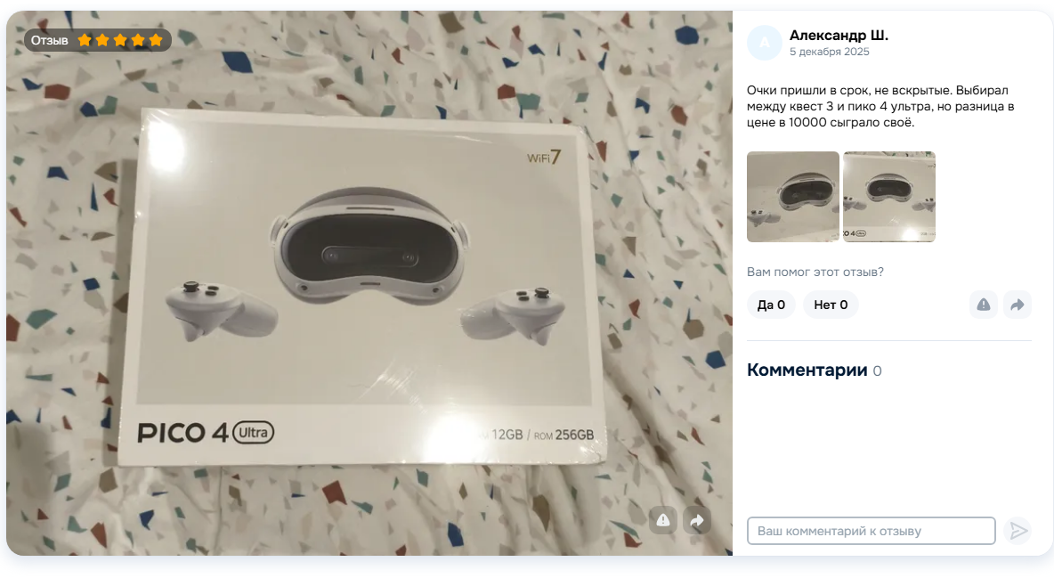Open the first review photo thumbnail
The width and height of the screenshot is (1054, 578).
[793, 197]
